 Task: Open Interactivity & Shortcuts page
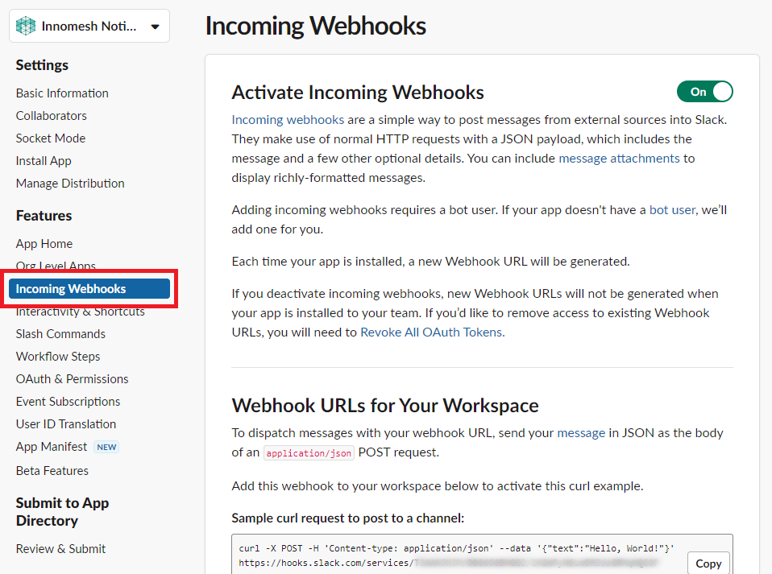(x=81, y=312)
